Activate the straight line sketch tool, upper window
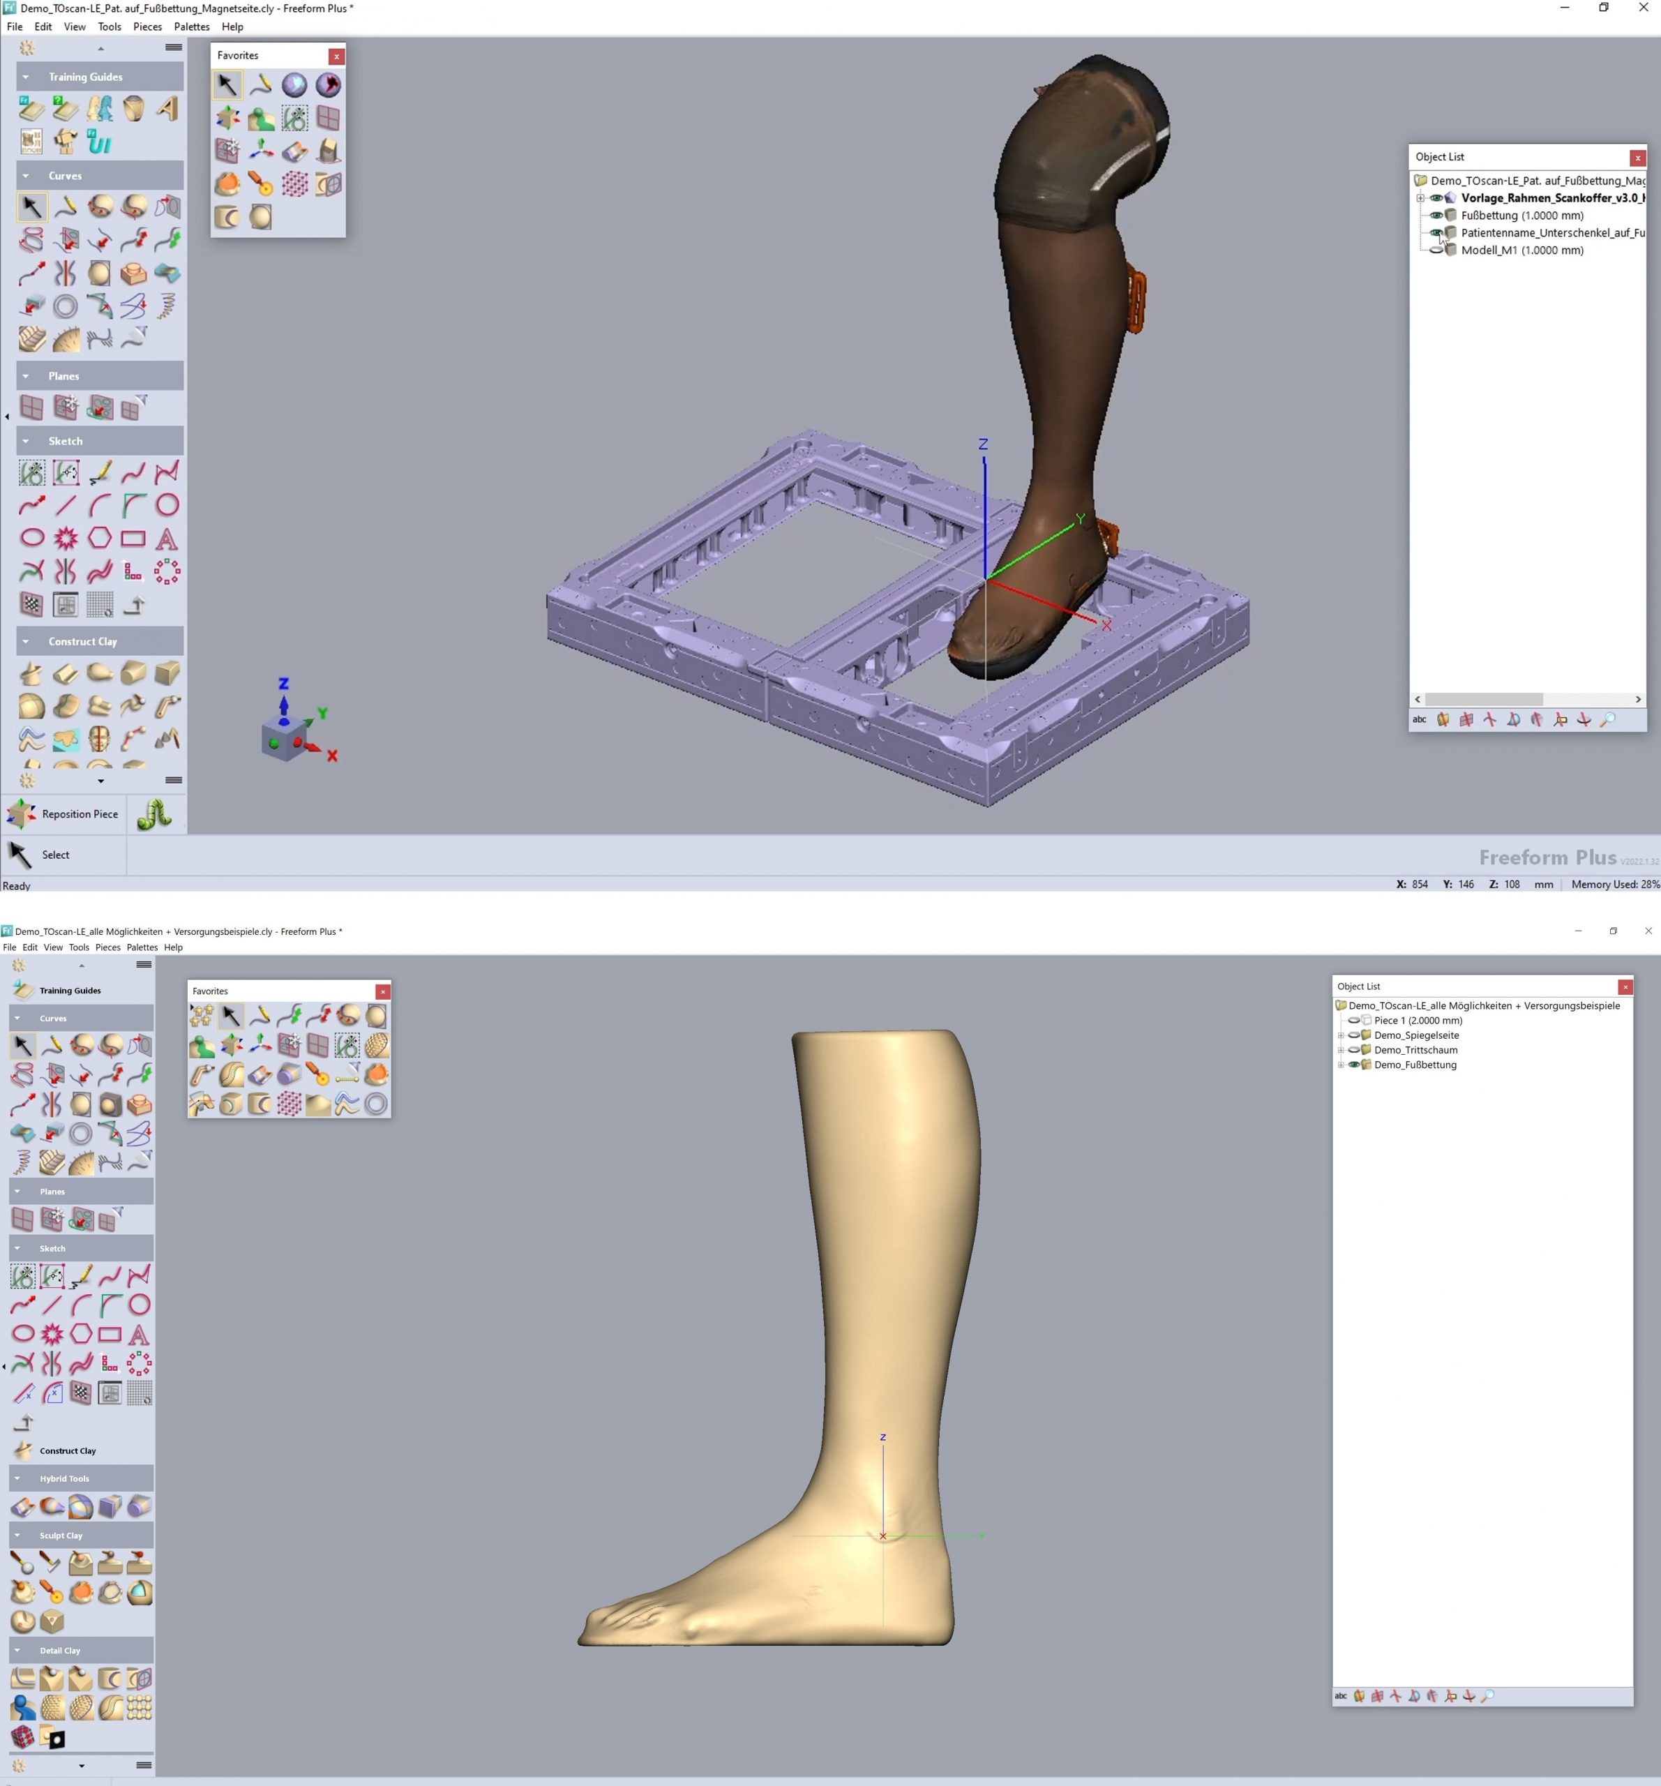The height and width of the screenshot is (1786, 1661). [66, 505]
